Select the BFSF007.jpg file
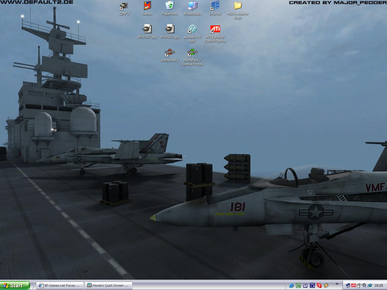Screen dimensions: 387x290 (x=147, y=29)
